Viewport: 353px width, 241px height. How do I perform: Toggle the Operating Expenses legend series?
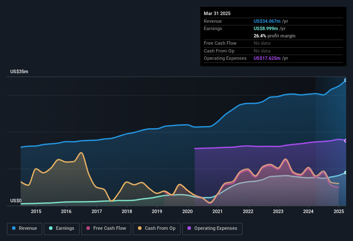(x=212, y=229)
